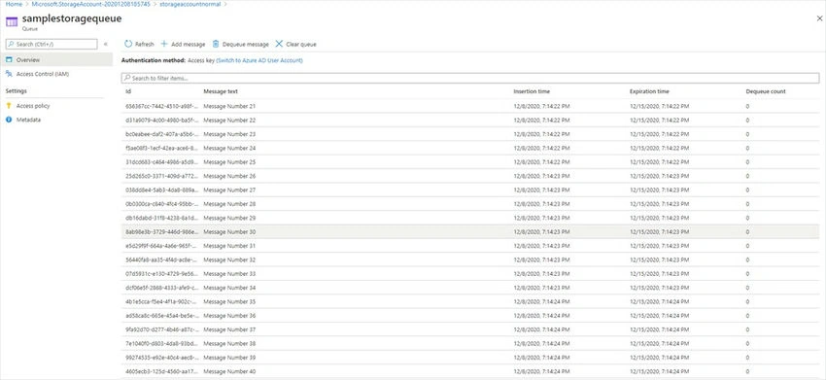
Task: Click the Id cell starting 4605ecb3
Action: 162,371
